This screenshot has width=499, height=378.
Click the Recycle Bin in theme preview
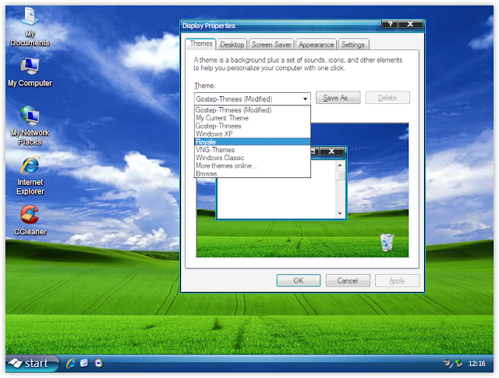pos(387,243)
